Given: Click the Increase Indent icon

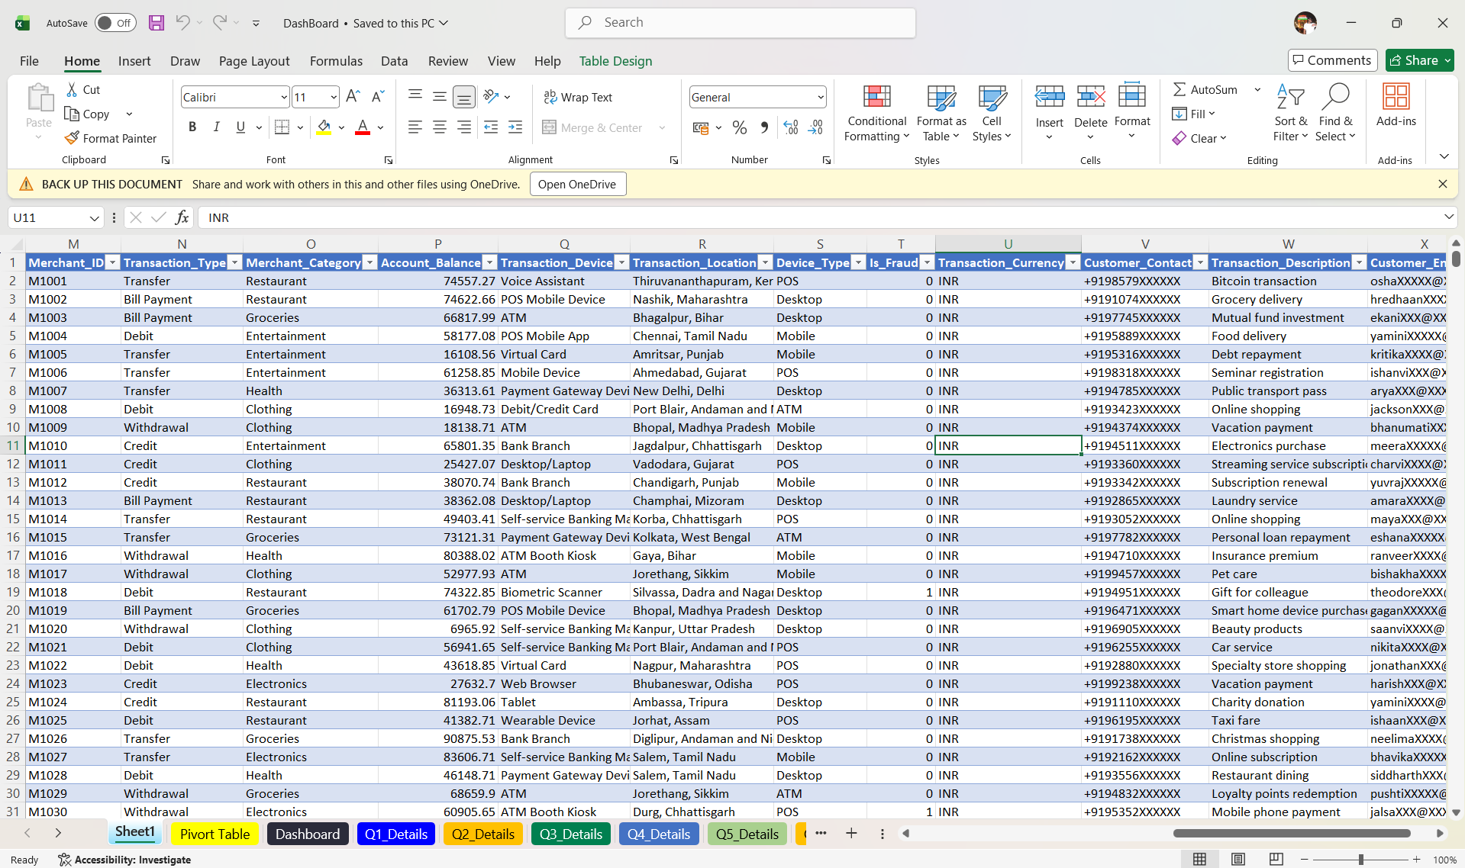Looking at the screenshot, I should pyautogui.click(x=515, y=127).
